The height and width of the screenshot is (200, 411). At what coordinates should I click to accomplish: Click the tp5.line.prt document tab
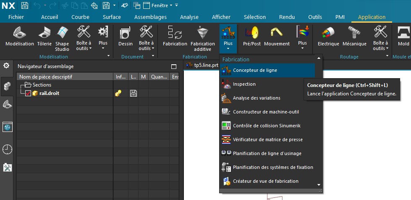coord(202,65)
